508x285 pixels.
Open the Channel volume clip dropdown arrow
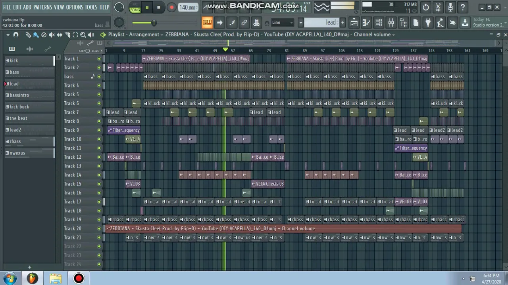393,35
